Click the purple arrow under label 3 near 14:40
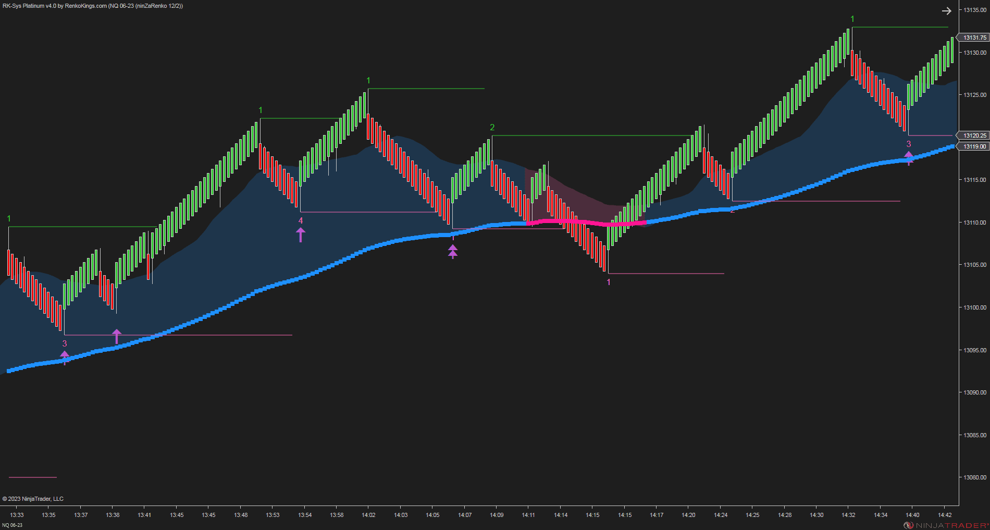 pyautogui.click(x=909, y=158)
